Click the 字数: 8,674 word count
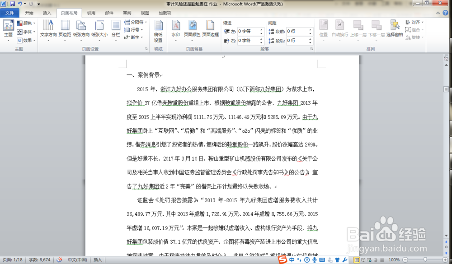Viewport: 452px width, 264px height. coord(39,259)
